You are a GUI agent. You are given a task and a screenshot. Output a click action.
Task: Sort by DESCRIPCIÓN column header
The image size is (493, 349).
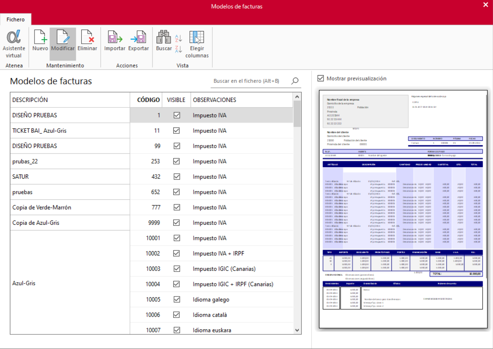coord(70,100)
